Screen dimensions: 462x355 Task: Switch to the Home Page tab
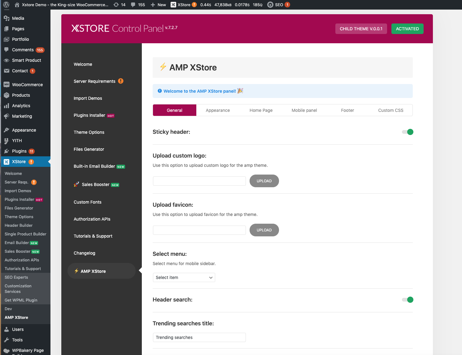[x=261, y=110]
